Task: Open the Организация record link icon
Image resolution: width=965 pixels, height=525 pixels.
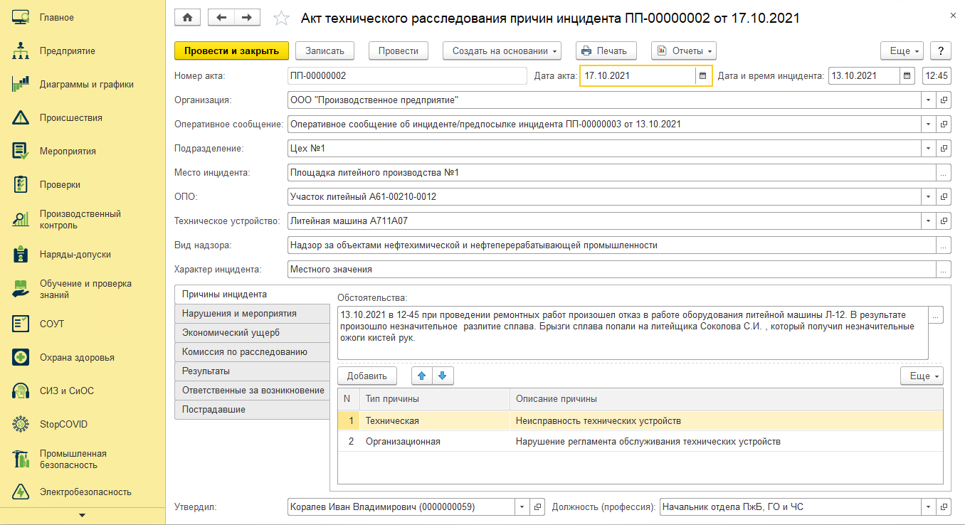Action: click(944, 100)
